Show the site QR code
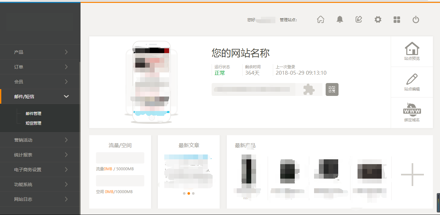This screenshot has height=215, width=440. (332, 89)
